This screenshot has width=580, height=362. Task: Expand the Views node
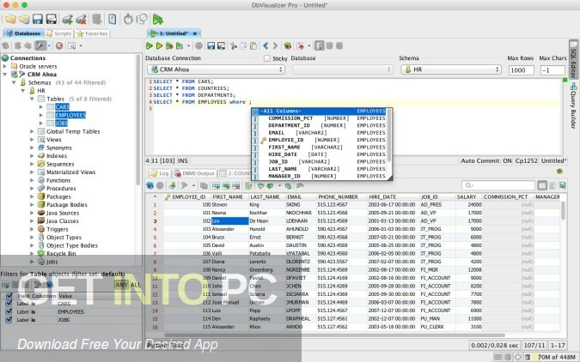coord(32,140)
